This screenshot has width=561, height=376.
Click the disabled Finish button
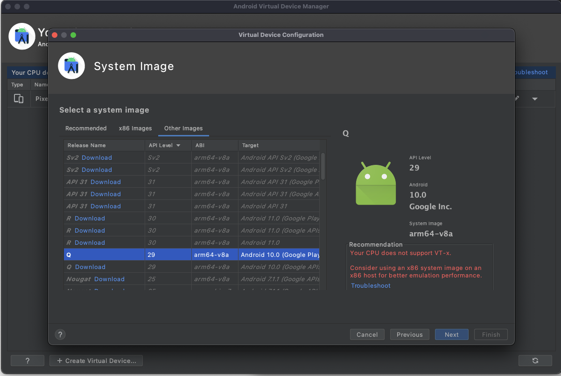(491, 334)
